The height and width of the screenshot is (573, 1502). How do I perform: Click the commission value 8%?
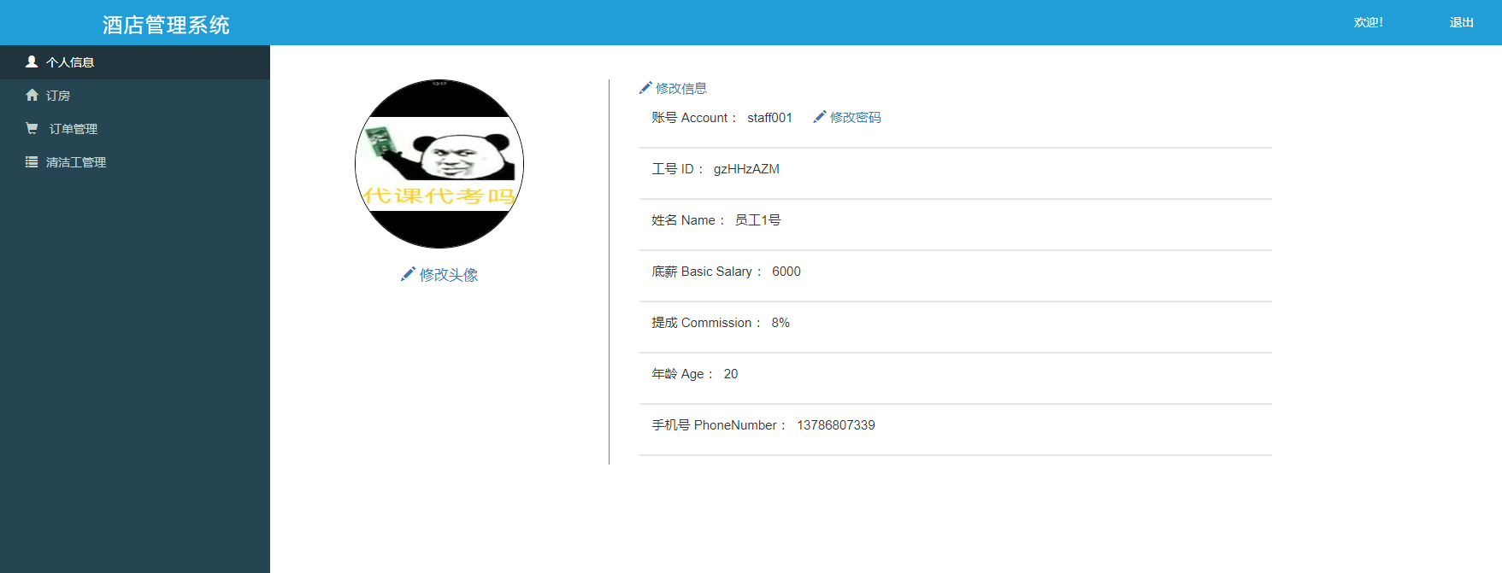coord(780,323)
